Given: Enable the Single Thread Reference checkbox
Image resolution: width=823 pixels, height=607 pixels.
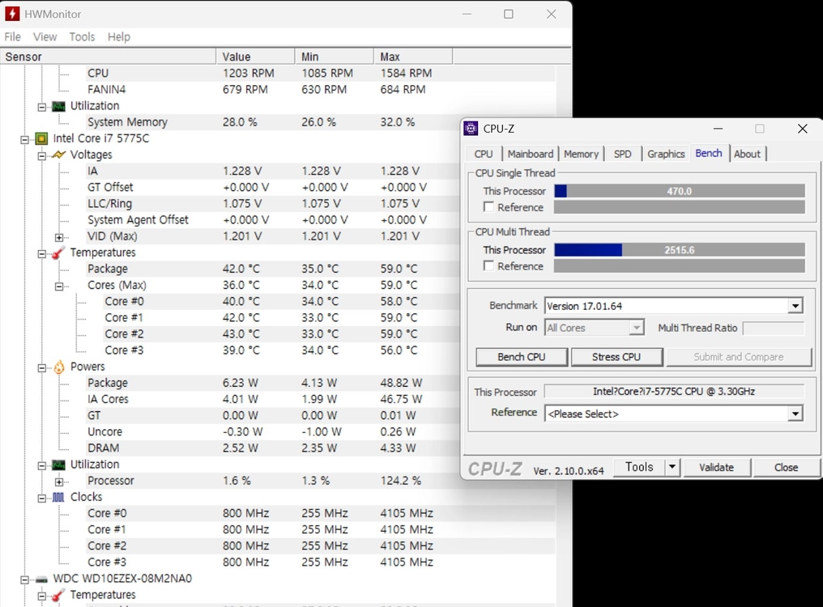Looking at the screenshot, I should [x=488, y=207].
